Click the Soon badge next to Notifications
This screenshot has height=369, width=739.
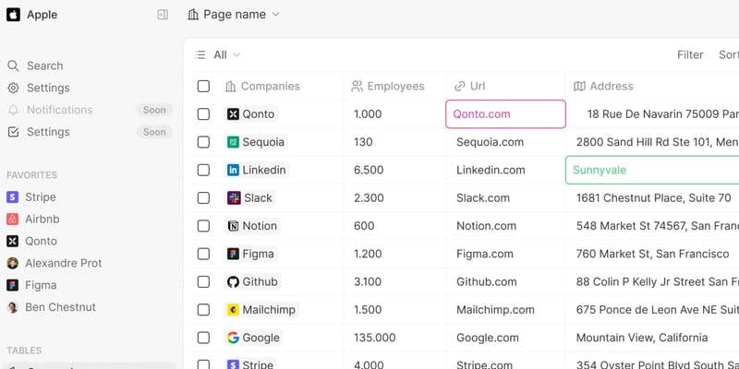154,110
